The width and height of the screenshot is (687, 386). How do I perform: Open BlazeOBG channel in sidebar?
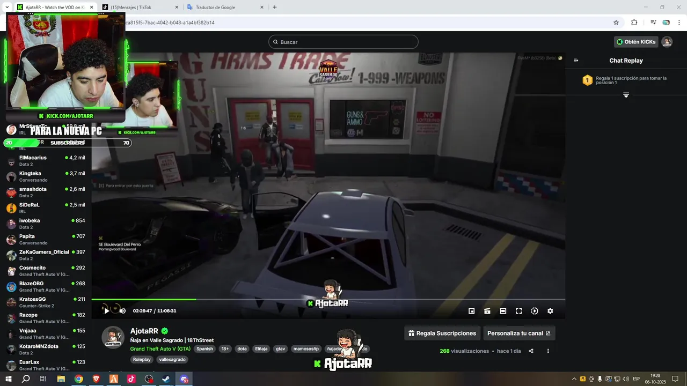(46, 286)
